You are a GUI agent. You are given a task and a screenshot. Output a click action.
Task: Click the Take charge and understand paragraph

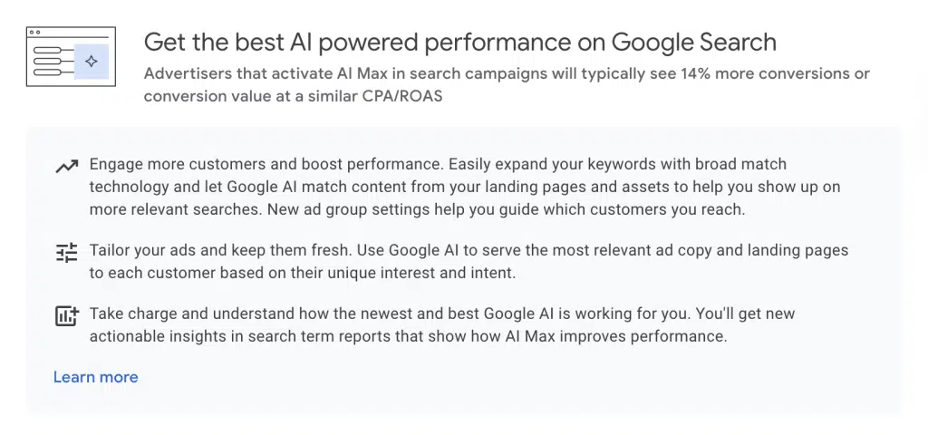442,324
